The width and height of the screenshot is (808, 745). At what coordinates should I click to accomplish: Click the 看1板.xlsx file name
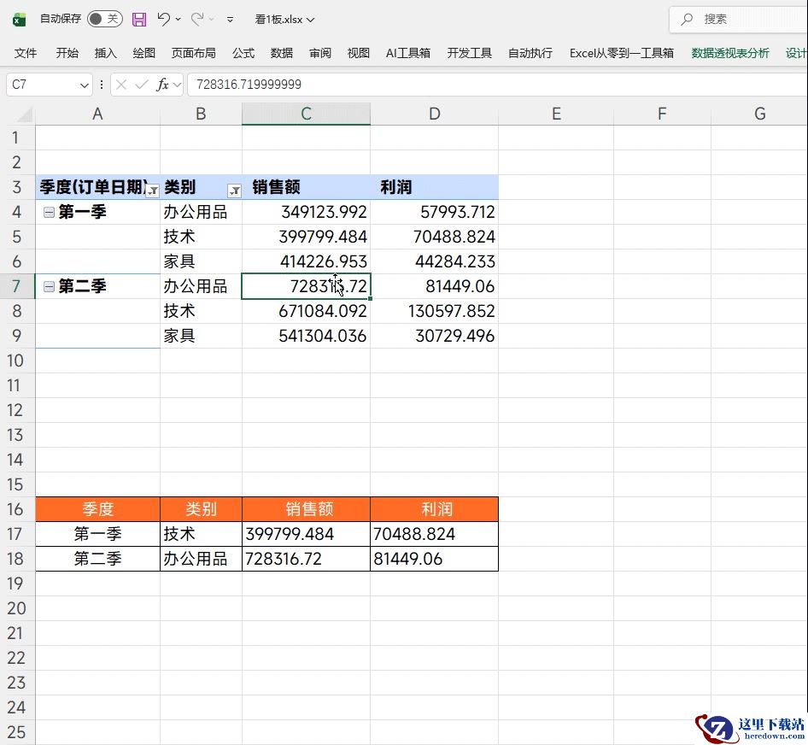point(284,19)
